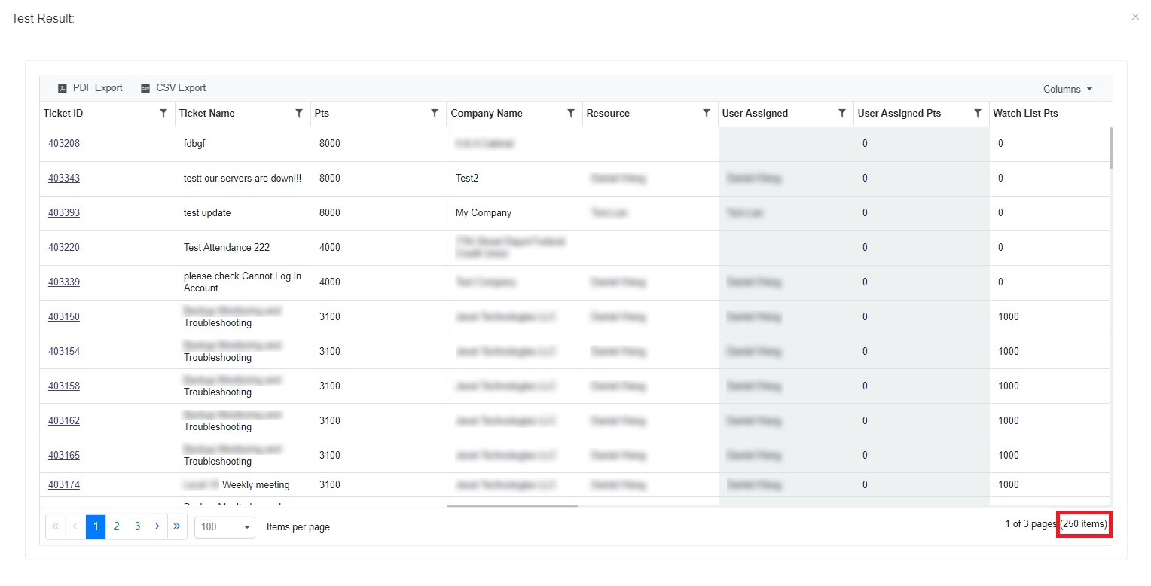Open the items per page dropdown
Screen dimensions: 1151x586
[x=224, y=526]
